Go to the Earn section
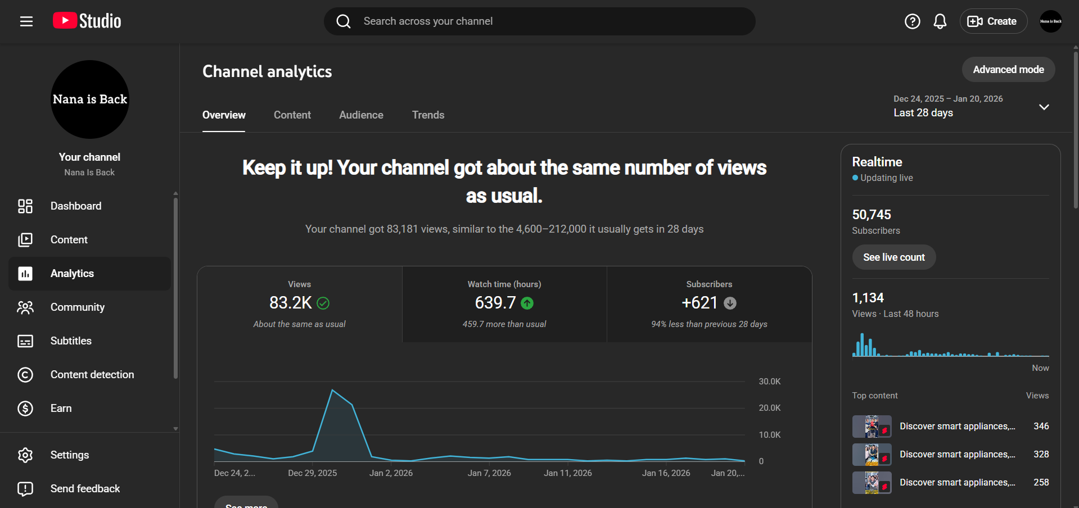 click(x=61, y=409)
